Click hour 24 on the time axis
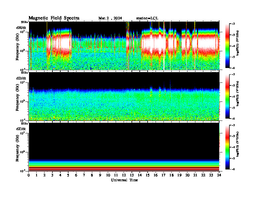The height and width of the screenshot is (201, 261). [x=219, y=175]
